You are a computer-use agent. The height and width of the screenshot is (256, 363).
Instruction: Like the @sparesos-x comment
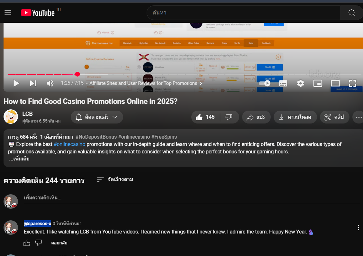tap(27, 243)
